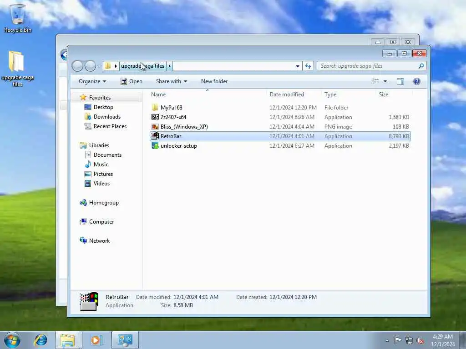Screen dimensions: 466x349
Task: Click the Back navigation arrow in Explorer
Action: click(x=77, y=66)
